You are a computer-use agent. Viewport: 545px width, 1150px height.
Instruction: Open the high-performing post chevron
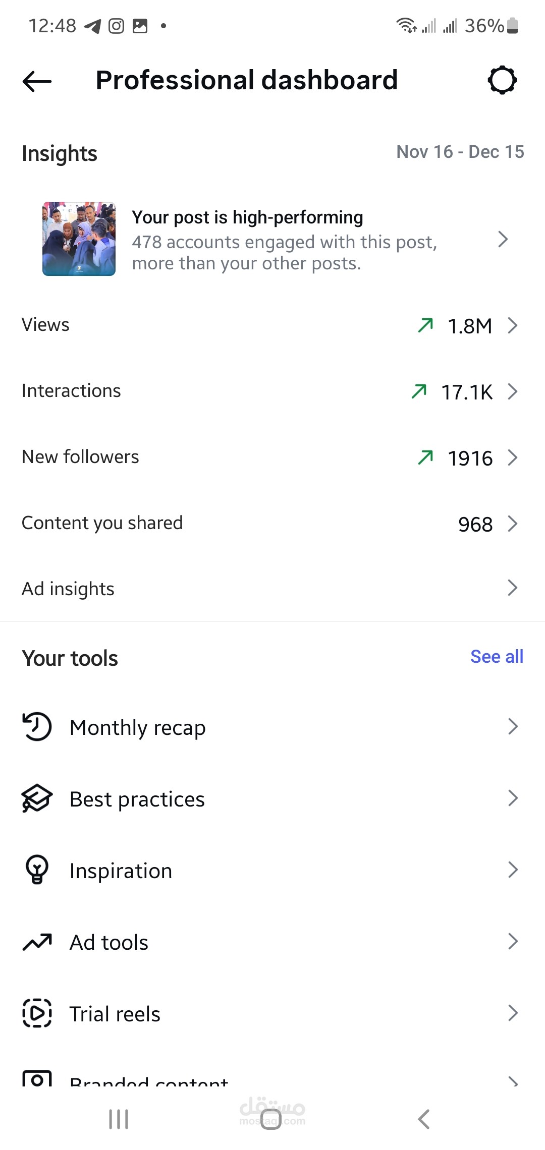click(x=503, y=239)
